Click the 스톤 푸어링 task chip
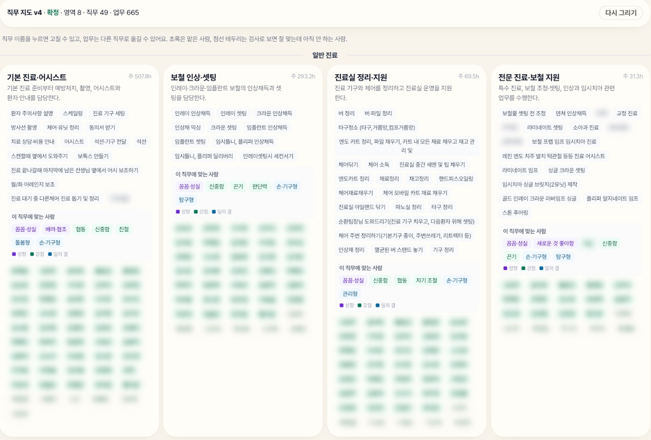Screen dimensions: 651x440 click(516, 213)
